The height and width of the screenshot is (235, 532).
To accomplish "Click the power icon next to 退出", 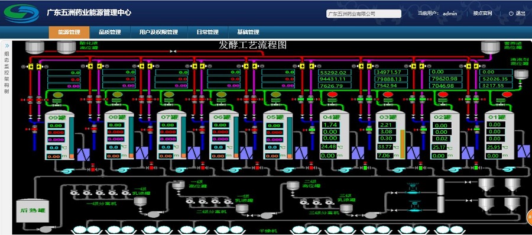I will [511, 14].
